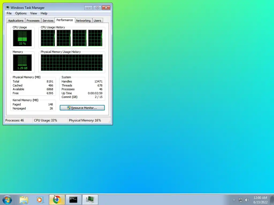The width and height of the screenshot is (274, 205).
Task: Click the Paged kernel memory value 148
Action: point(51,104)
